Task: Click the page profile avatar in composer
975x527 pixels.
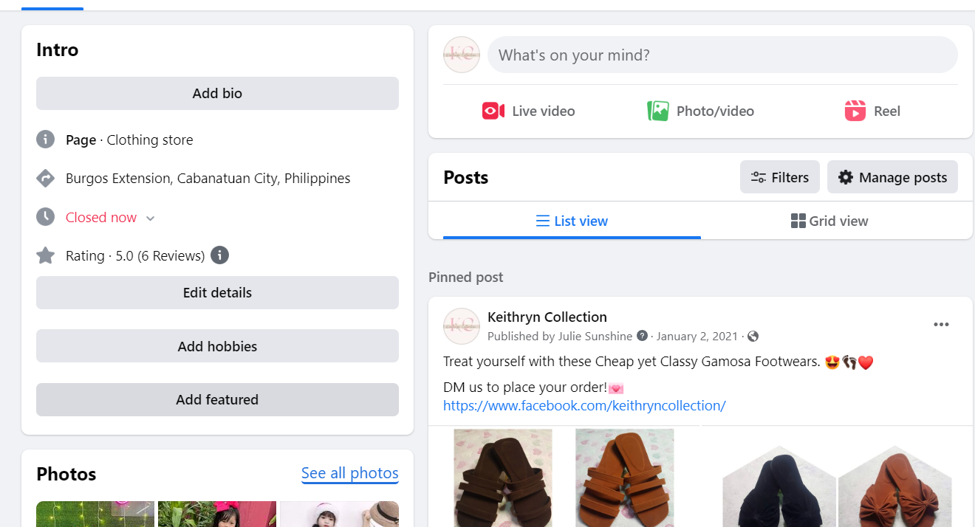Action: click(462, 55)
